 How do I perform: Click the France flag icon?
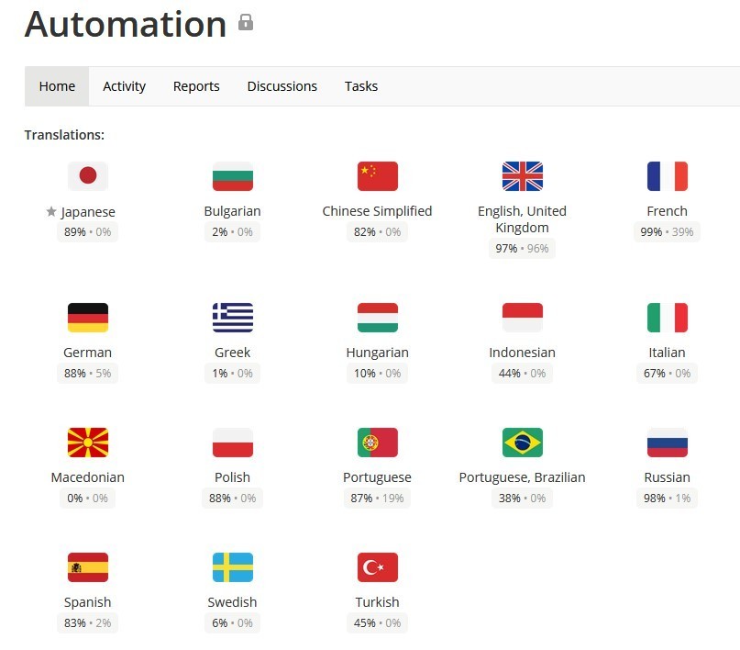click(668, 176)
